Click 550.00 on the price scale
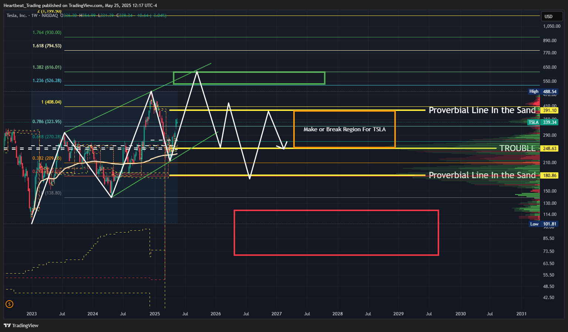Image resolution: width=568 pixels, height=332 pixels. [550, 81]
